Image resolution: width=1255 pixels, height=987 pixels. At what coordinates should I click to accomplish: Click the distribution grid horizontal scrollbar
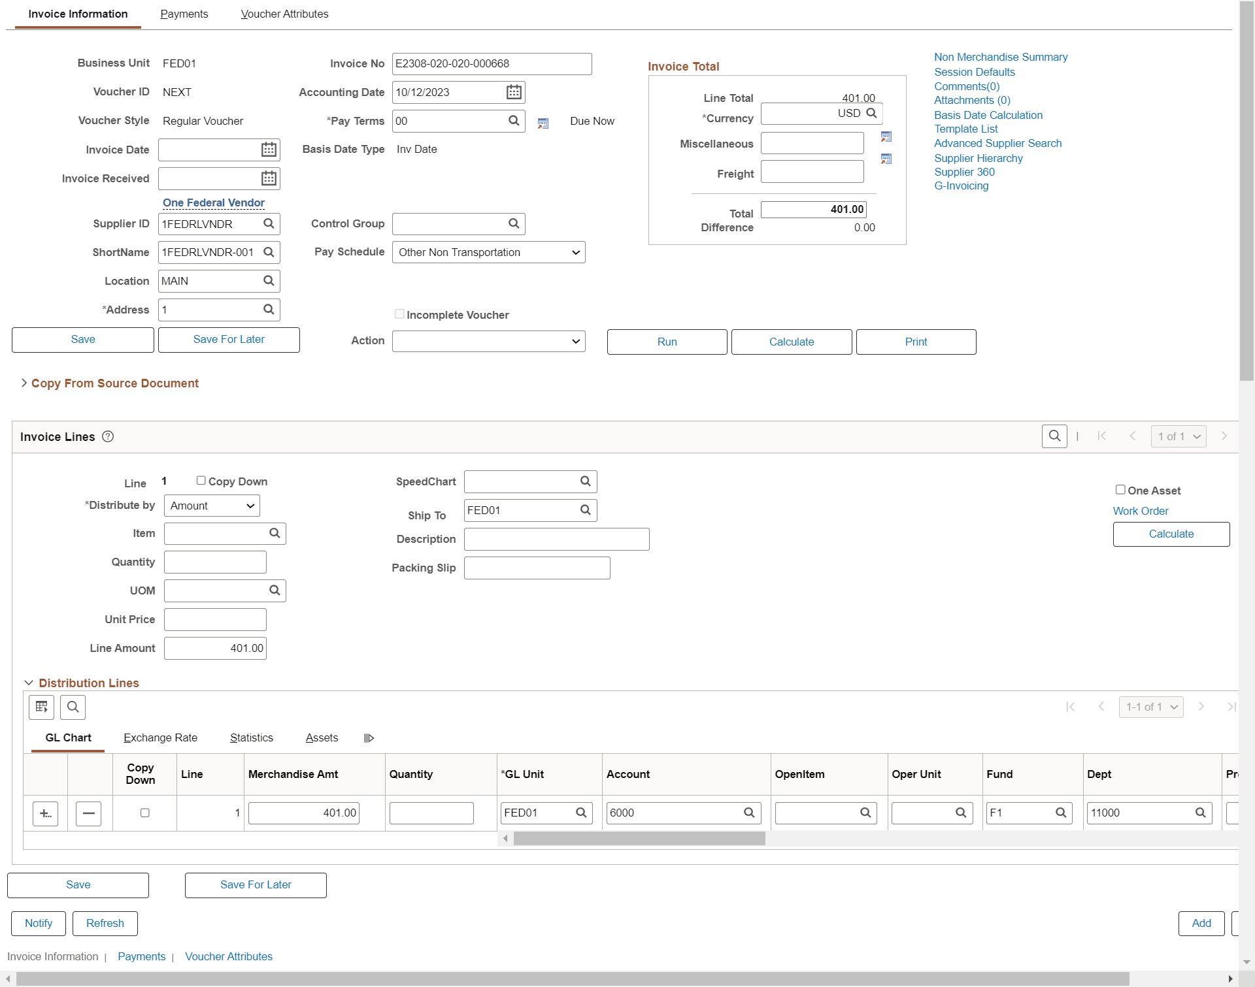click(x=639, y=839)
